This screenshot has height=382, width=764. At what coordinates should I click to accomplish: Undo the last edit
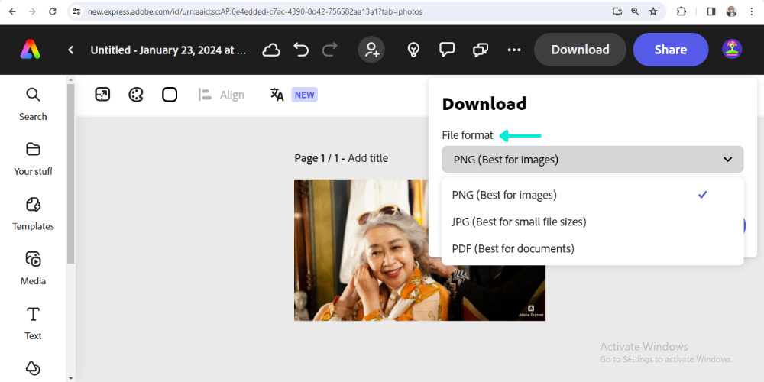click(x=301, y=50)
